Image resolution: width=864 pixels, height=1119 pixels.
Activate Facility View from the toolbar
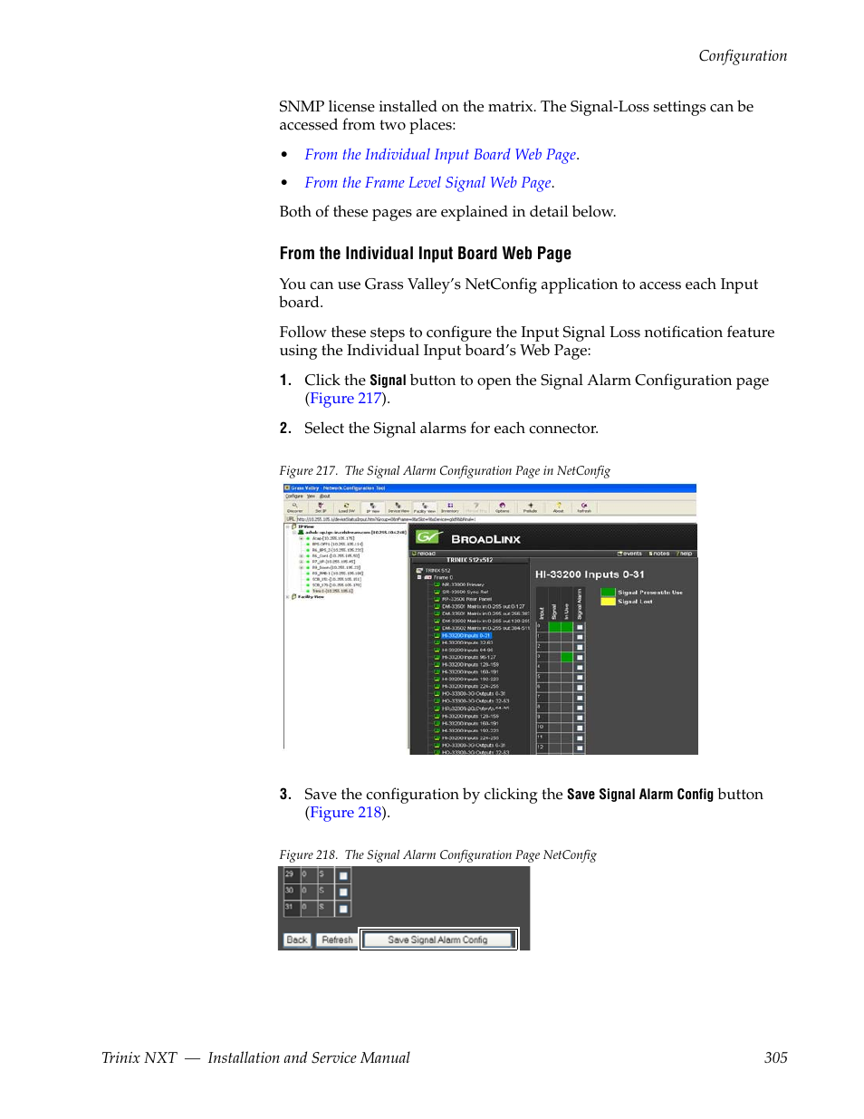425,508
